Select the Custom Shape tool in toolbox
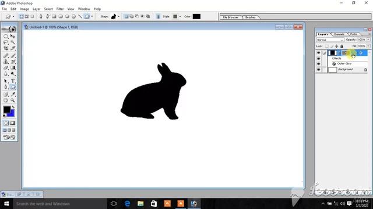 13,87
